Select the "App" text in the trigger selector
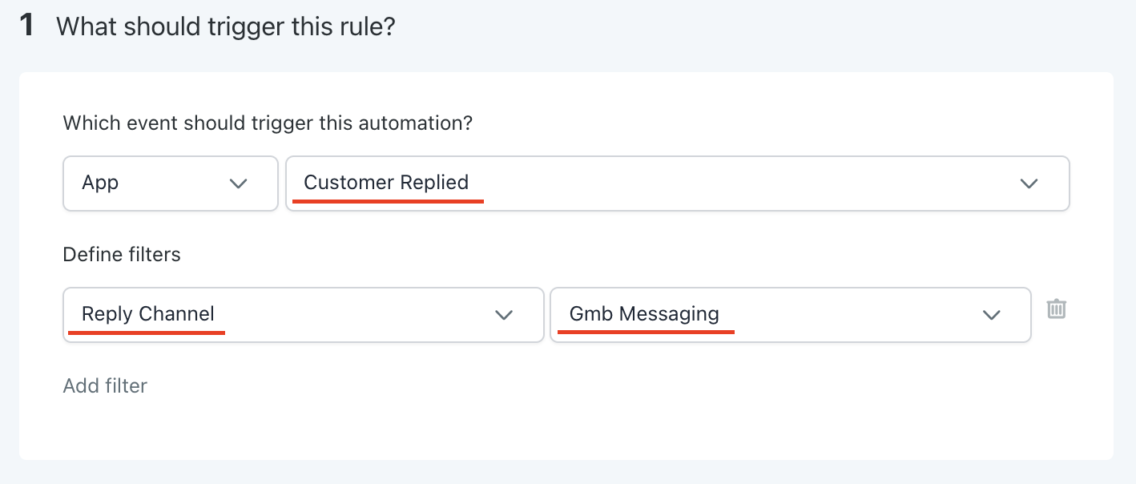Viewport: 1136px width, 484px height. [x=100, y=183]
